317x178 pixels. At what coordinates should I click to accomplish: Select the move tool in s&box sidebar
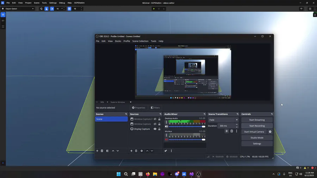(x=3, y=15)
